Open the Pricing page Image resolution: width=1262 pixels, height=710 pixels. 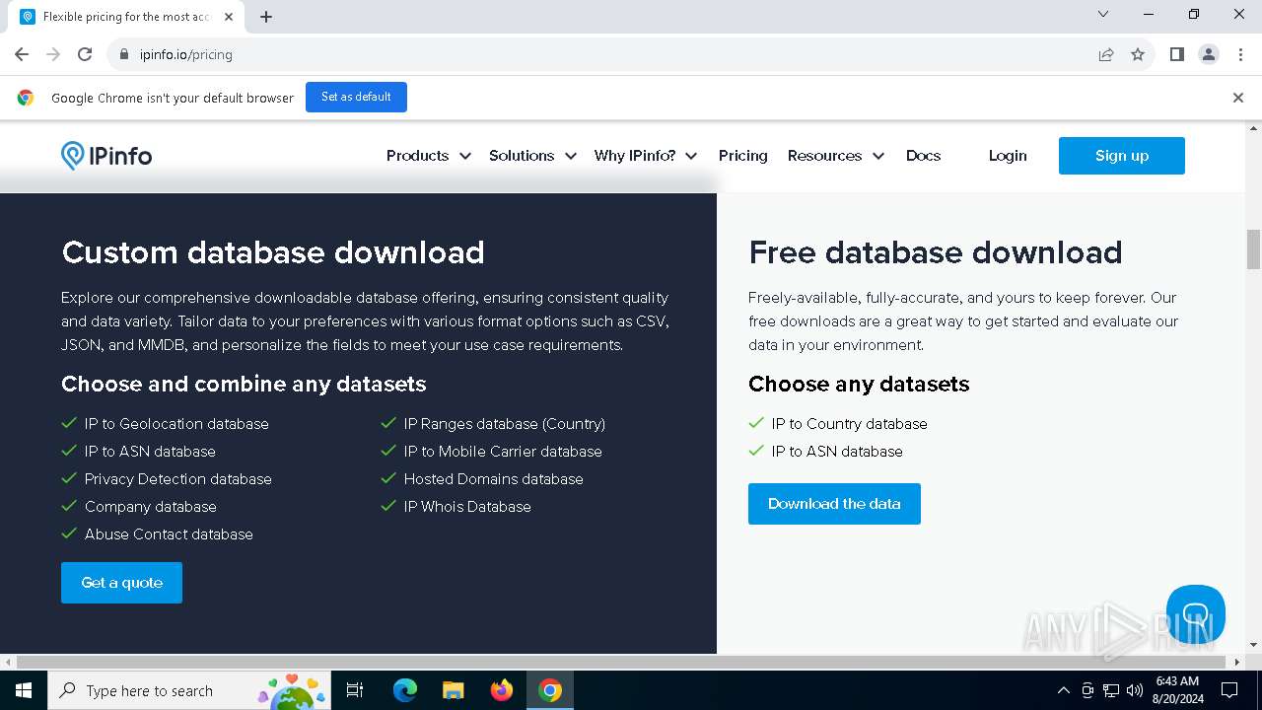coord(743,156)
